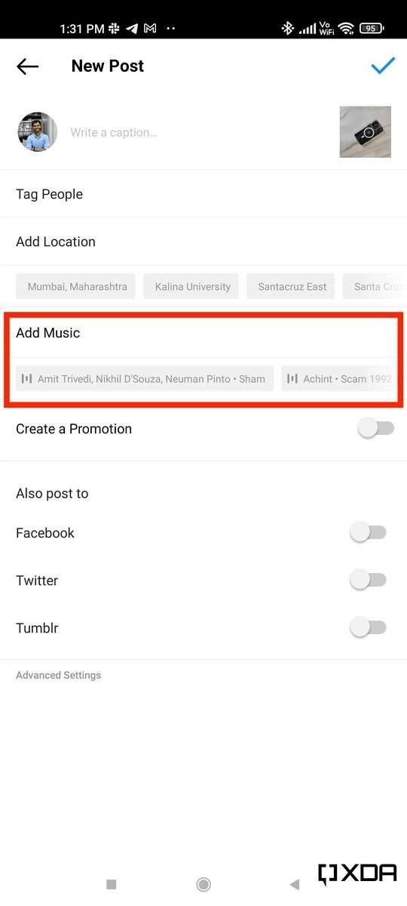Enable the Create a Promotion switch

coord(375,429)
